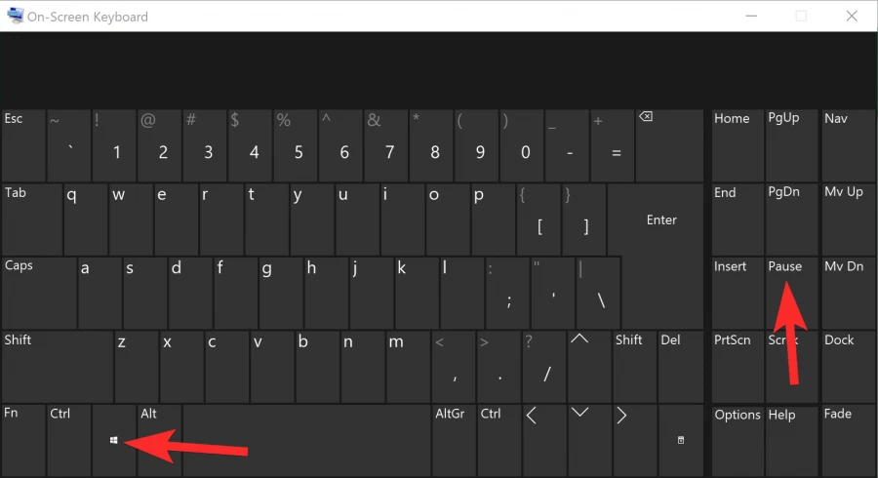This screenshot has height=478, width=878.
Task: Toggle the left Shift key
Action: [x=57, y=365]
